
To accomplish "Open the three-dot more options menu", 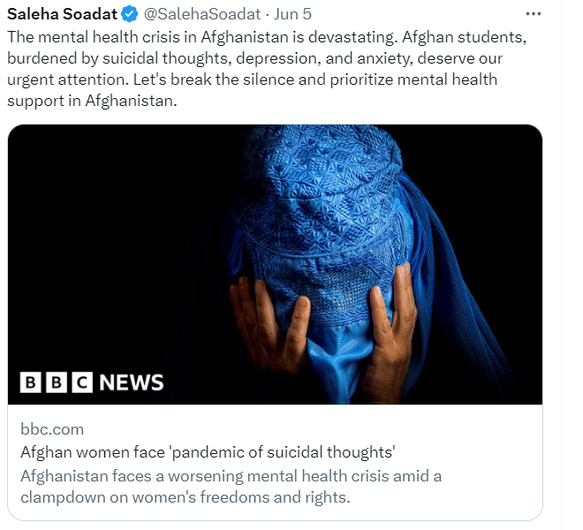I will coord(534,14).
